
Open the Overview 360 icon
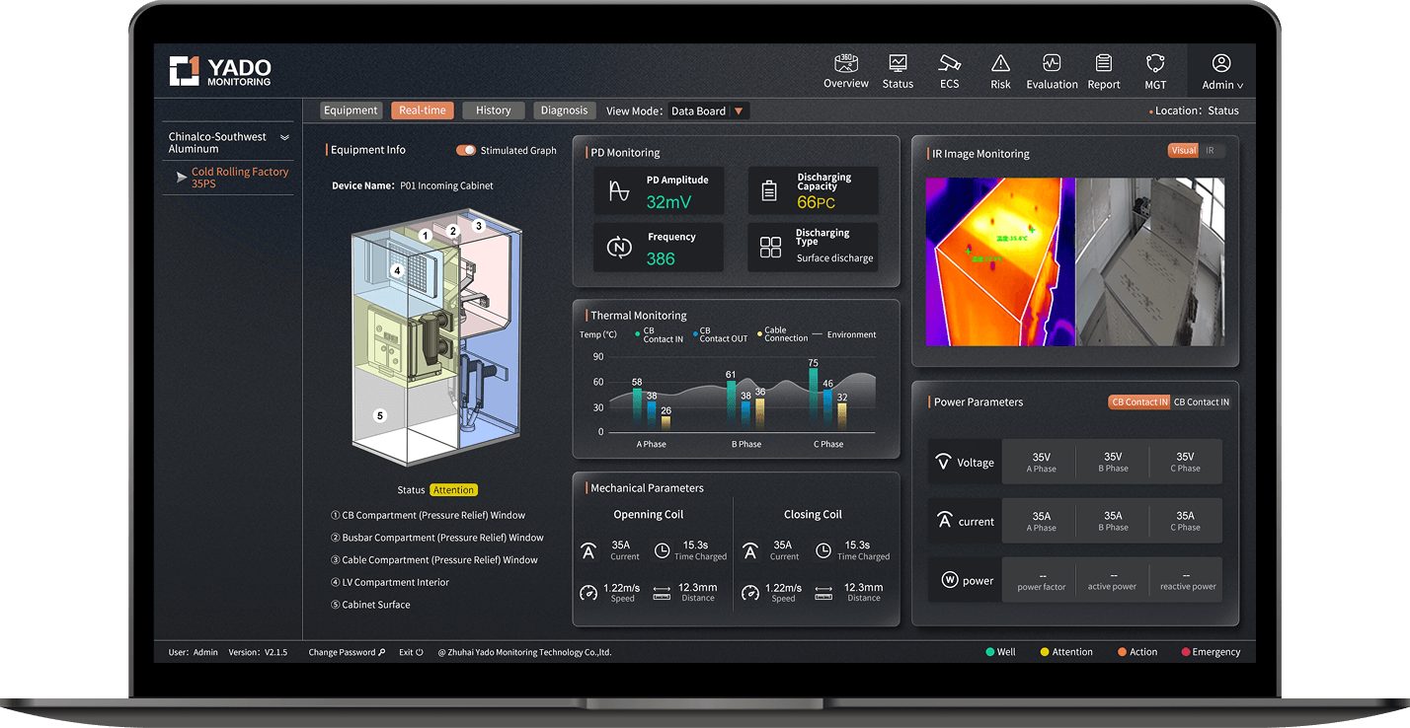(x=846, y=63)
